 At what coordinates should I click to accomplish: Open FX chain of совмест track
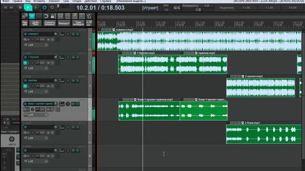25,39
